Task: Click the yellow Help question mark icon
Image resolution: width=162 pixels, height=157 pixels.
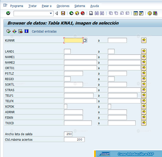Action: [150, 13]
